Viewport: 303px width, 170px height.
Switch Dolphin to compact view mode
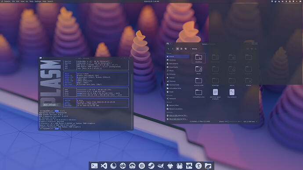coord(181,49)
